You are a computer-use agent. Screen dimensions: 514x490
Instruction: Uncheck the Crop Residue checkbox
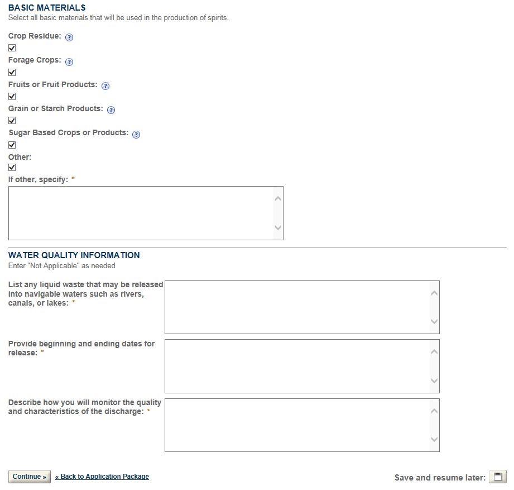coord(12,48)
